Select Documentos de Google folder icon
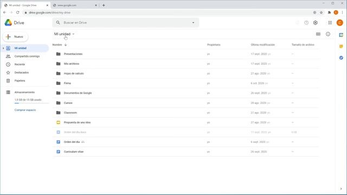 click(58, 93)
